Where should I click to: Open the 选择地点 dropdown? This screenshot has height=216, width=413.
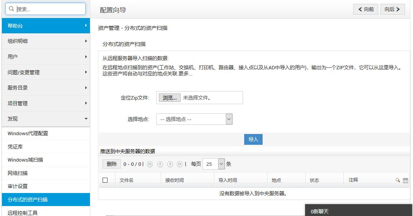coord(194,119)
